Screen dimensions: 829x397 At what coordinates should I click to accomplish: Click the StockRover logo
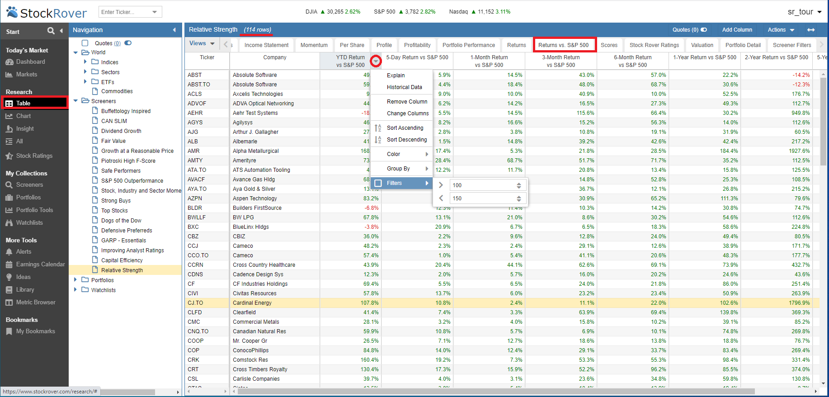(47, 12)
